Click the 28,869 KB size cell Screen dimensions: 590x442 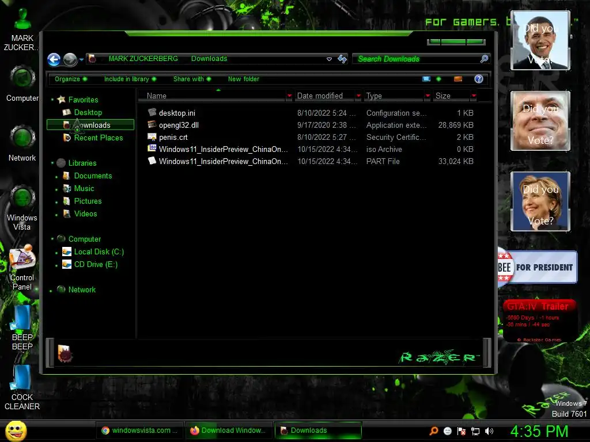pos(456,125)
